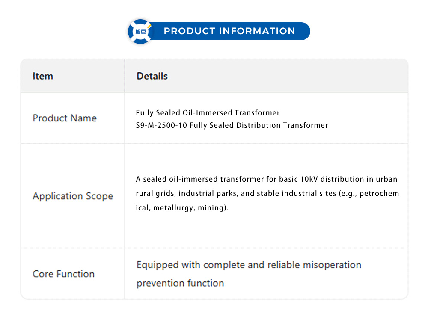Click the word misoperation in Core Function details
Viewport: 428px width, 325px height.
332,265
